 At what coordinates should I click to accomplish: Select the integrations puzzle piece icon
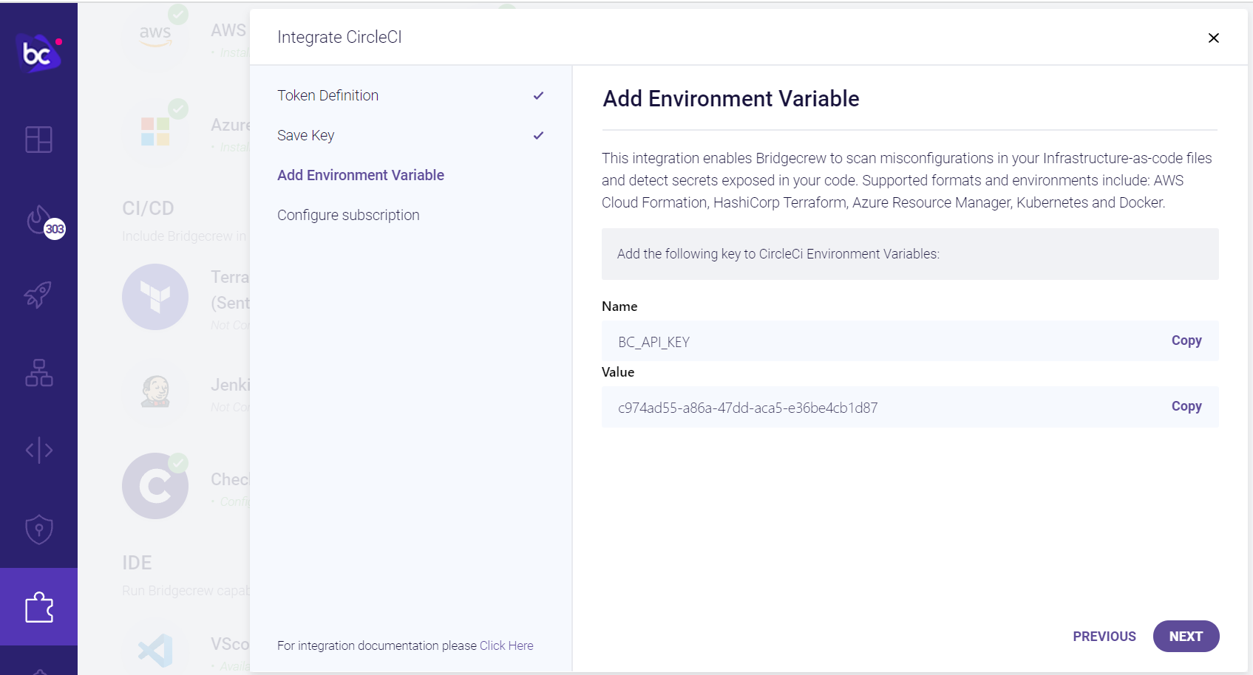[x=38, y=608]
